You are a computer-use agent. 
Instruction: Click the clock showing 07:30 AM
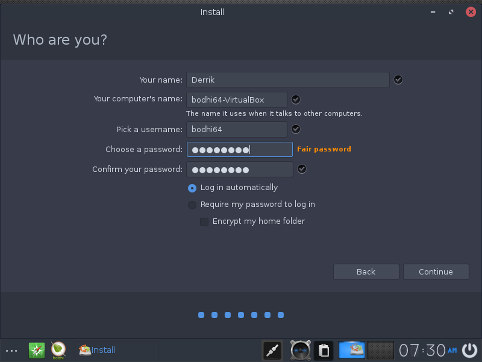[x=428, y=350]
